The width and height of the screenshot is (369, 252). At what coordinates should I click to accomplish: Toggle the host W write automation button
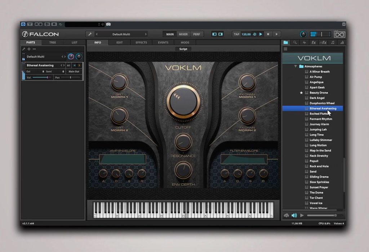click(40, 24)
